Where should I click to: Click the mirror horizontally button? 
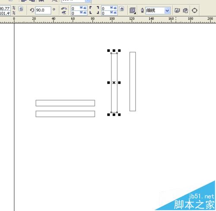click(64, 9)
